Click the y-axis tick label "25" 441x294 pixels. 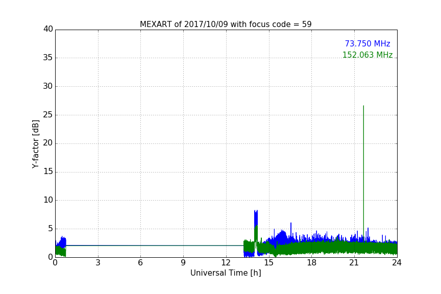coord(48,114)
